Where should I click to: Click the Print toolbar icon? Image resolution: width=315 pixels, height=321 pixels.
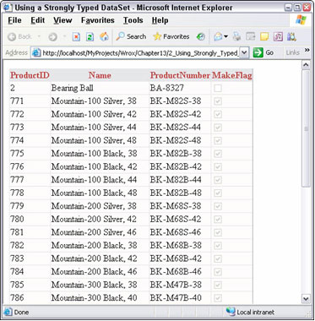[237, 36]
